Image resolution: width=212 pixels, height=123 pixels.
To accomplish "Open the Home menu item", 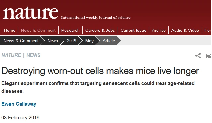I will tap(9, 30).
